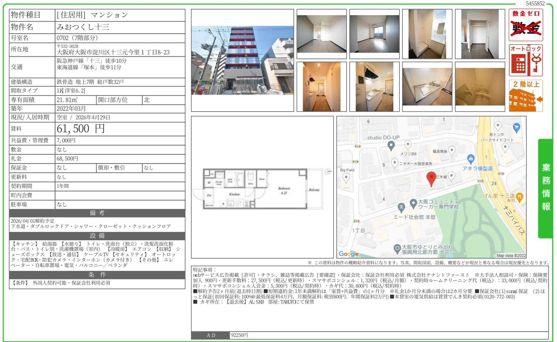Screen dimensions: 557x342
Task: Click the アキラ模型店 map pin
Action: click(471, 160)
